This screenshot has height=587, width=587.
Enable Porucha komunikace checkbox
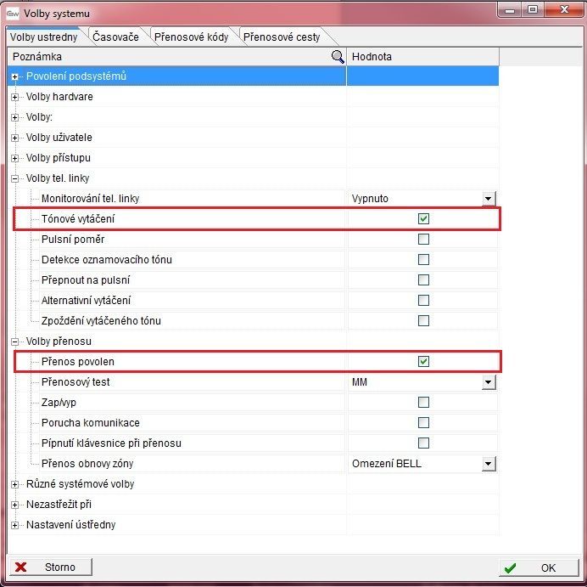(423, 423)
